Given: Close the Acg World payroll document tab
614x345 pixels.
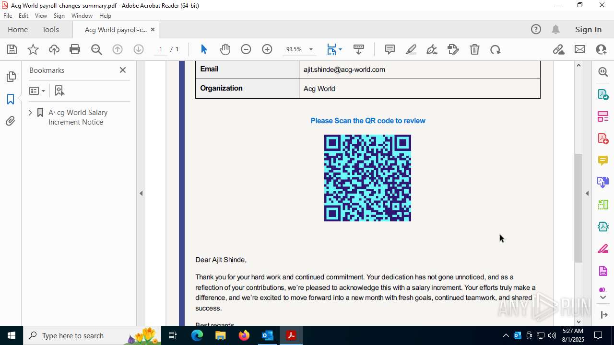Looking at the screenshot, I should pyautogui.click(x=153, y=30).
